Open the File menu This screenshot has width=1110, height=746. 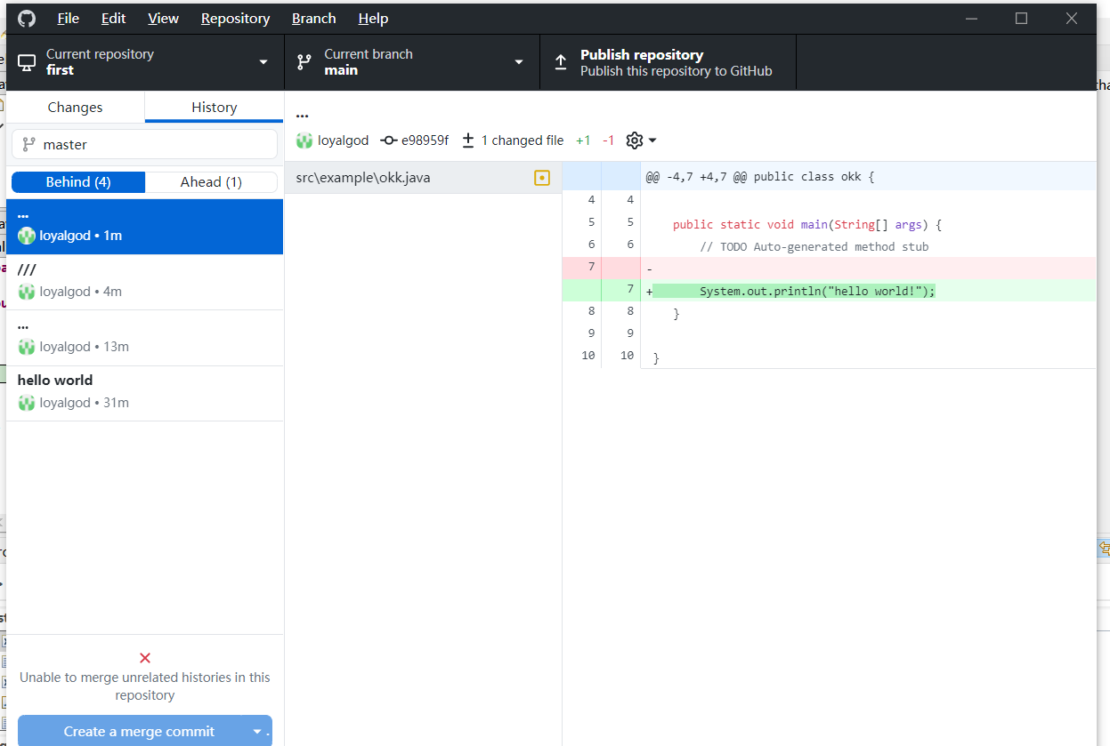pos(69,18)
